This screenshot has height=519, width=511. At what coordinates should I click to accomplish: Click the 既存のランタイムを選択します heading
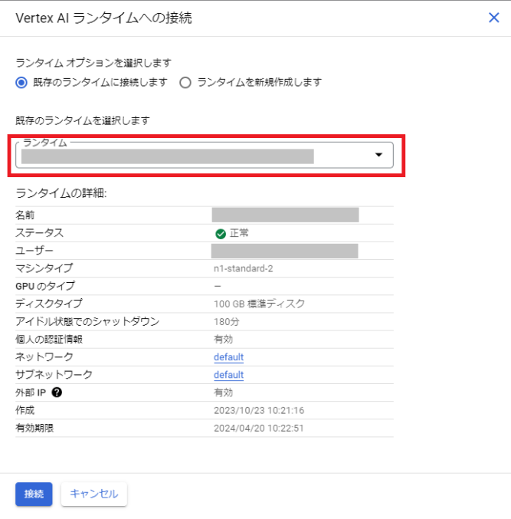83,121
